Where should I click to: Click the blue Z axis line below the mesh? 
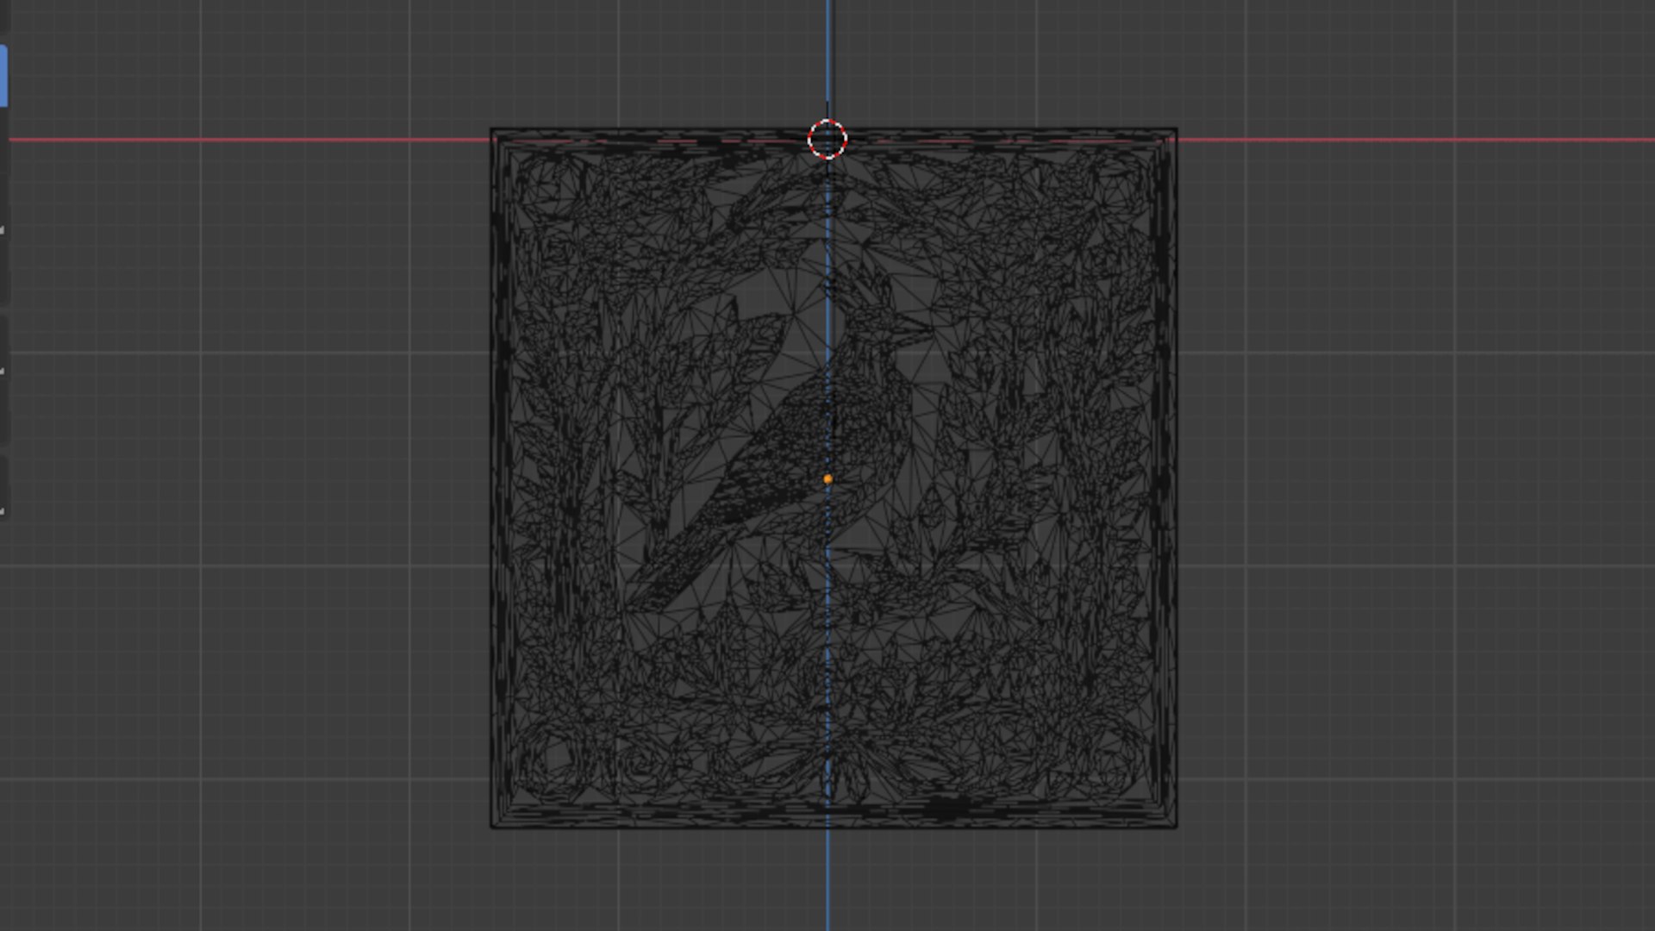[827, 879]
